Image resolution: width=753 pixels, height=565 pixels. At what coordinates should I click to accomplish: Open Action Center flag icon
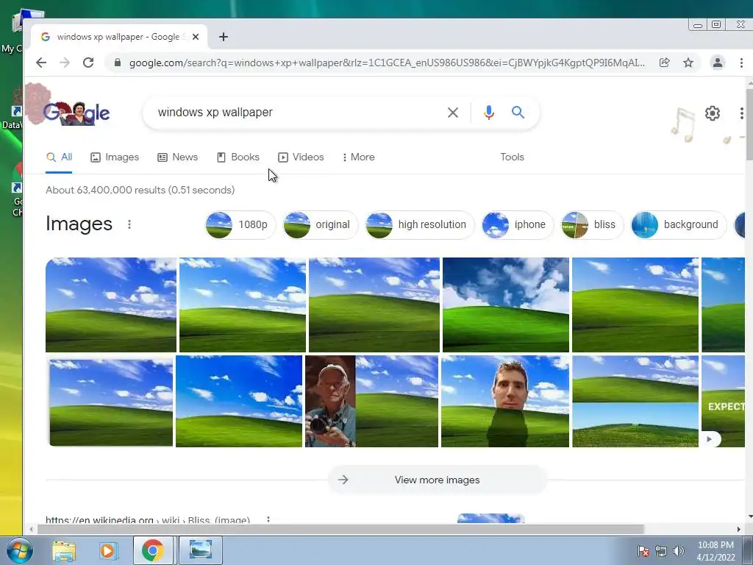(x=643, y=551)
